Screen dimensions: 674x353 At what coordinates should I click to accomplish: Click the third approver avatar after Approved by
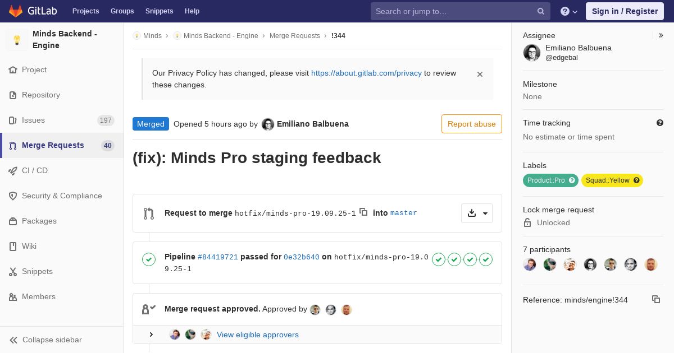pos(347,309)
